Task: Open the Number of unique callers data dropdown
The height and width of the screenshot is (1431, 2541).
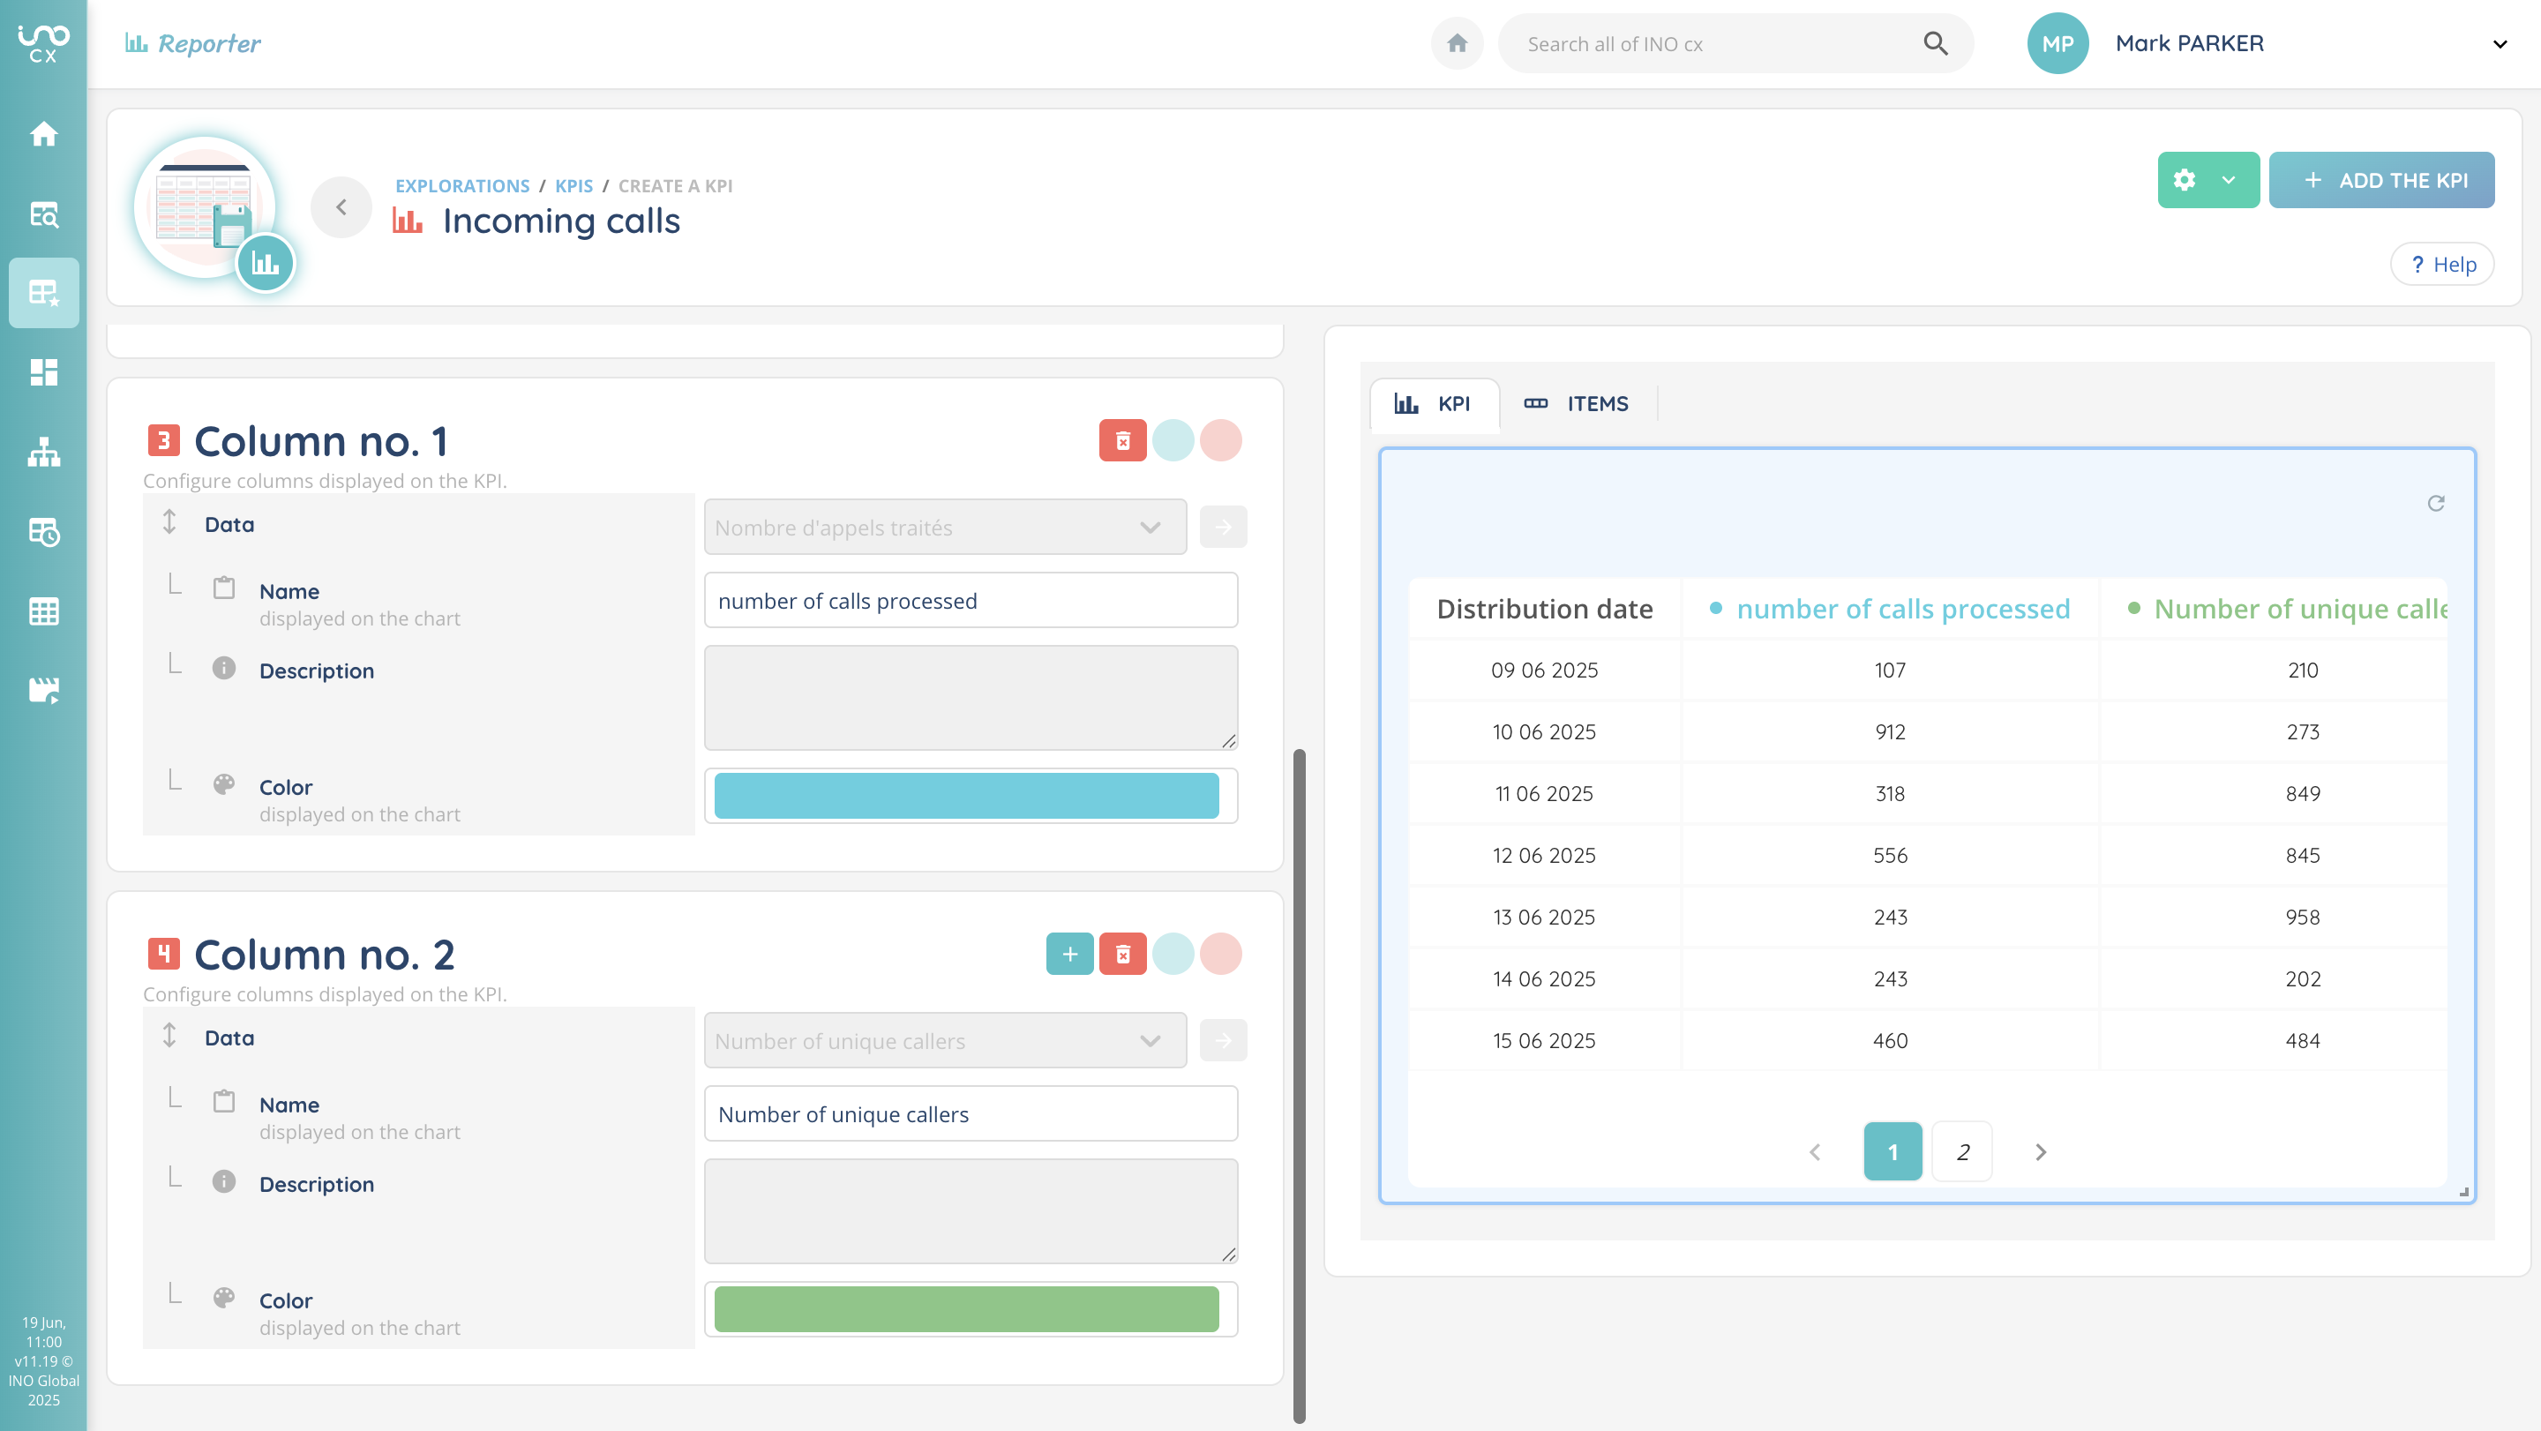Action: pos(944,1040)
